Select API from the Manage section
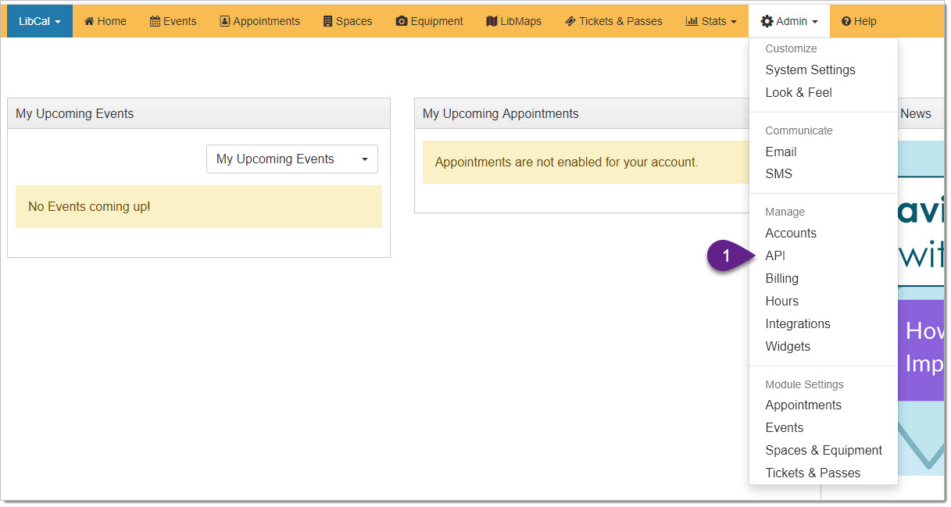 (x=775, y=255)
